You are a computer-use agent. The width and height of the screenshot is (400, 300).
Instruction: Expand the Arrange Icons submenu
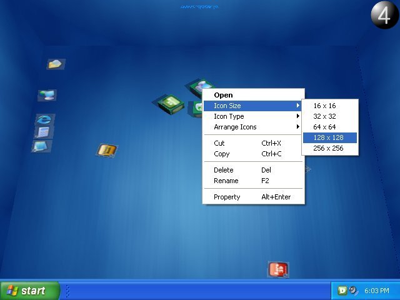point(253,127)
